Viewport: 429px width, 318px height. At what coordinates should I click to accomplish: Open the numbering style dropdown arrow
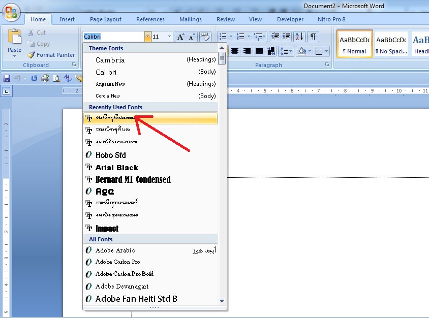click(249, 37)
